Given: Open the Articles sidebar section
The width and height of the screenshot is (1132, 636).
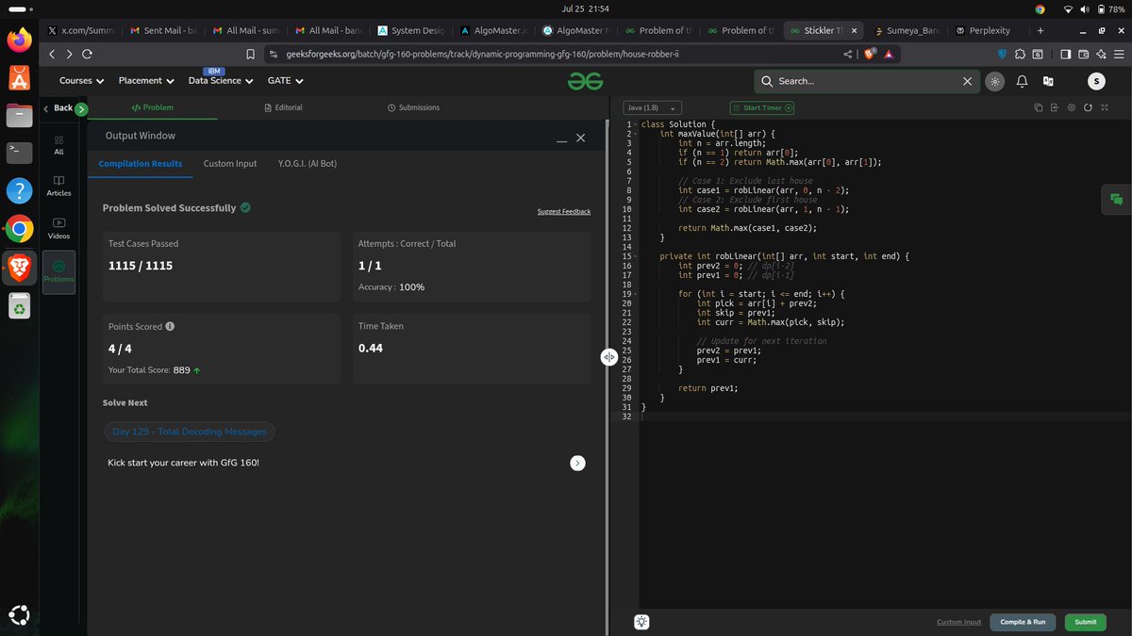Looking at the screenshot, I should click(58, 186).
